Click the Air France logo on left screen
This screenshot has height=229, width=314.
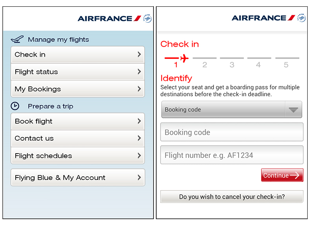(x=114, y=18)
